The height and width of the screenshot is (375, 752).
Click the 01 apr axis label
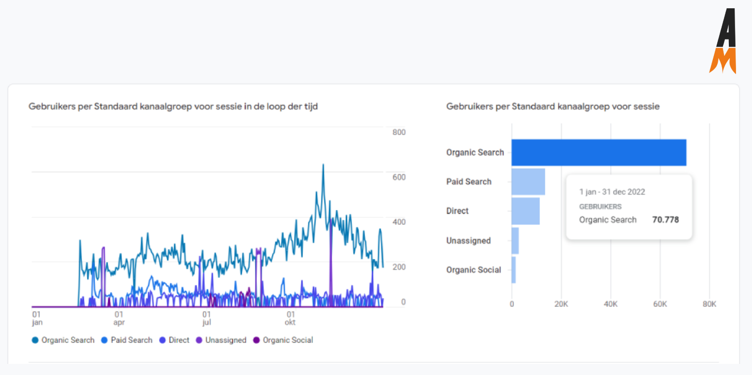[119, 318]
